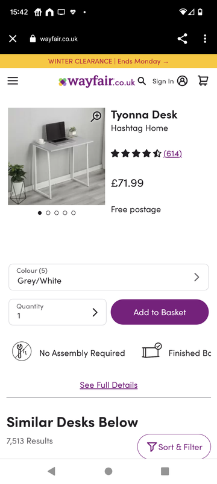Open Sort & Filter options
217x484 pixels.
point(174,446)
